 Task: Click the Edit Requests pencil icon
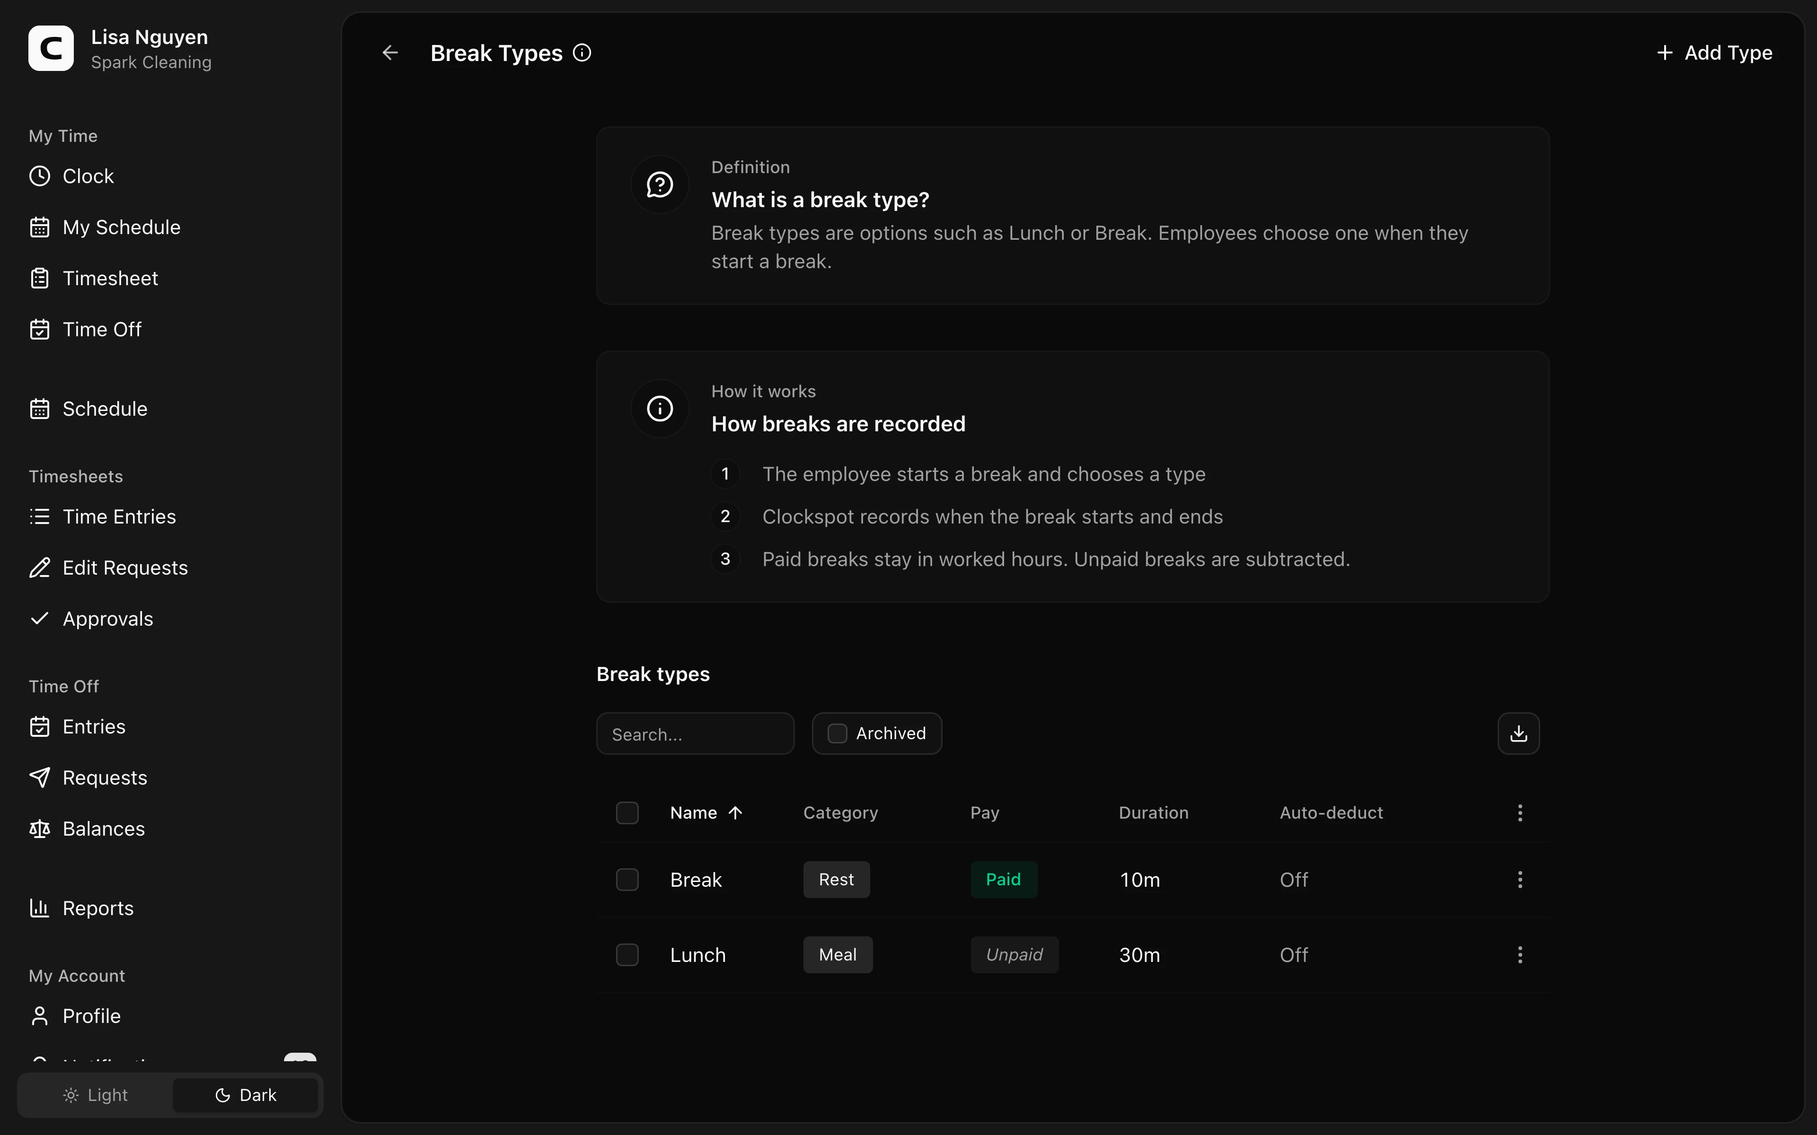40,568
